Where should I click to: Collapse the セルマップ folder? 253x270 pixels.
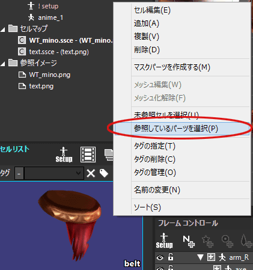(x=3, y=29)
